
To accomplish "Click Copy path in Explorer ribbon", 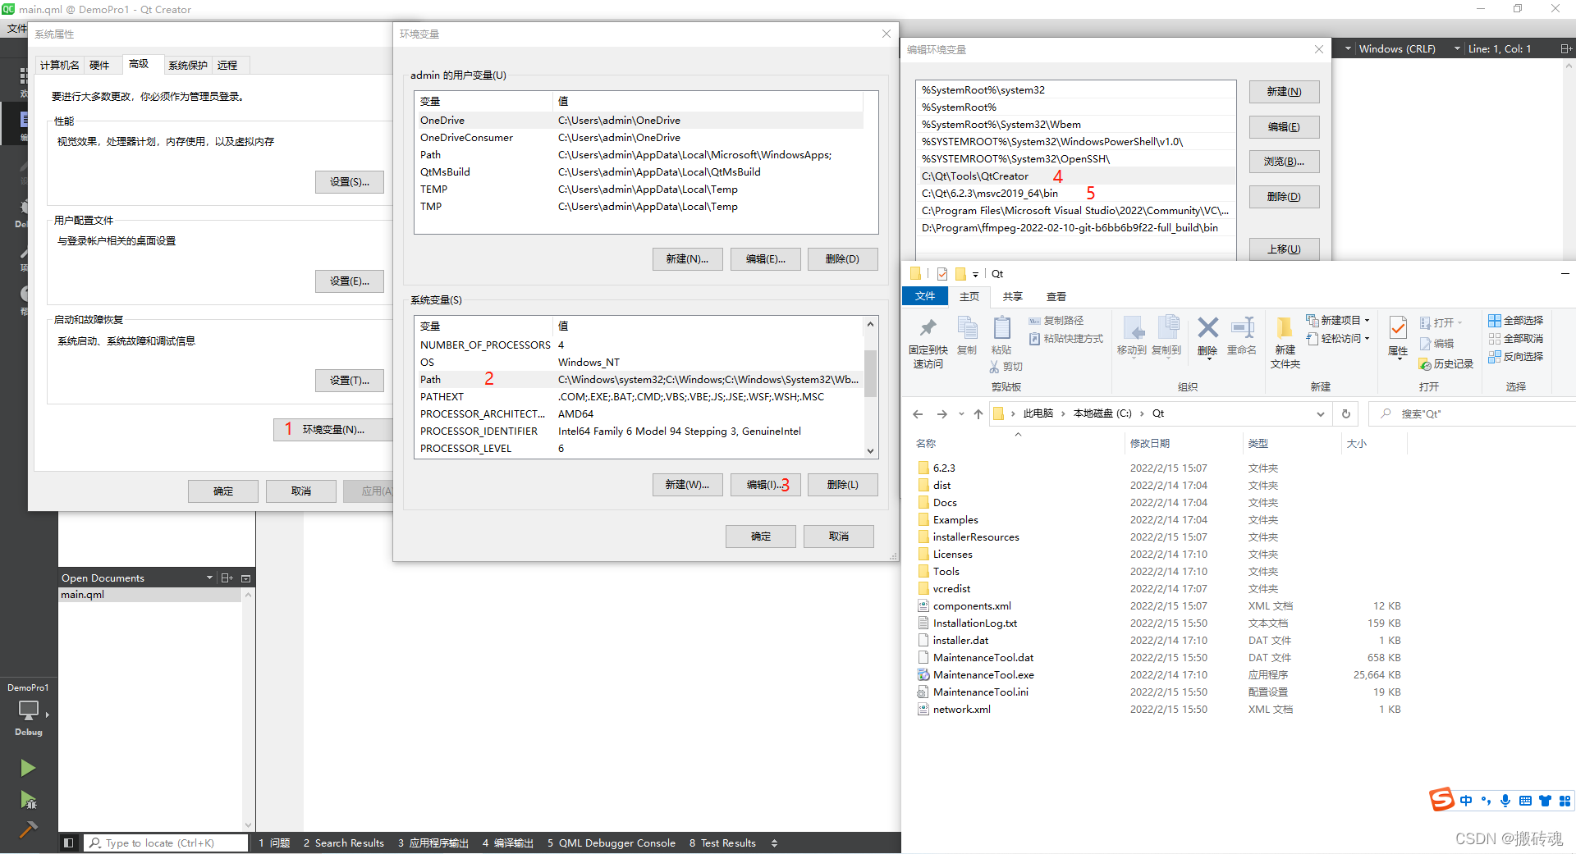I will (x=1056, y=321).
